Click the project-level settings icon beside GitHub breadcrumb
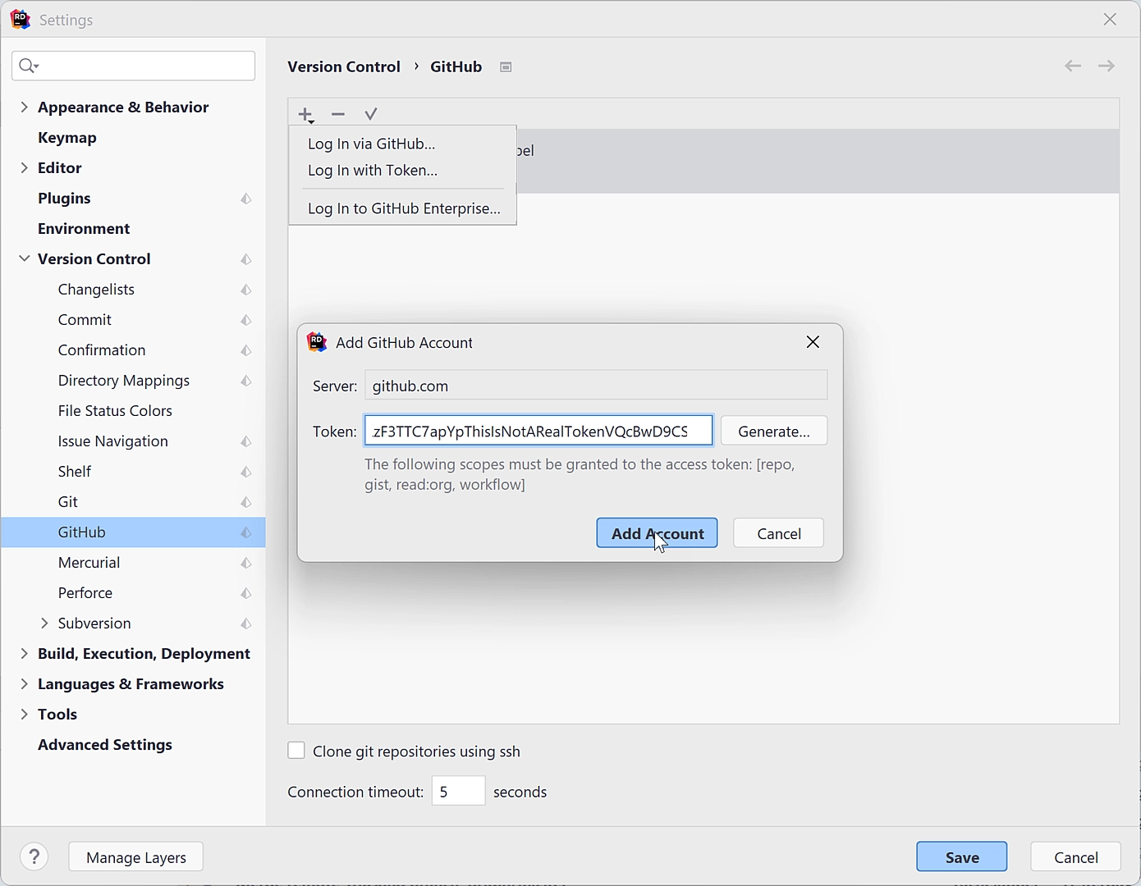This screenshot has height=886, width=1141. click(x=506, y=67)
